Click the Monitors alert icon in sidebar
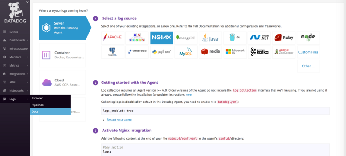 click(5, 57)
